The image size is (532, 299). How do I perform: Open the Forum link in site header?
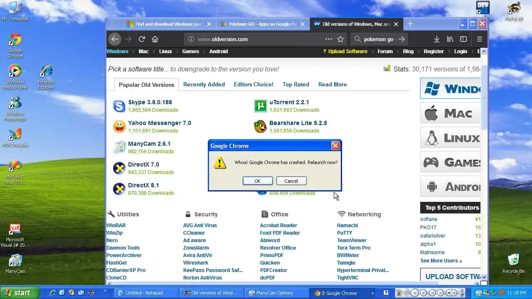tap(385, 51)
